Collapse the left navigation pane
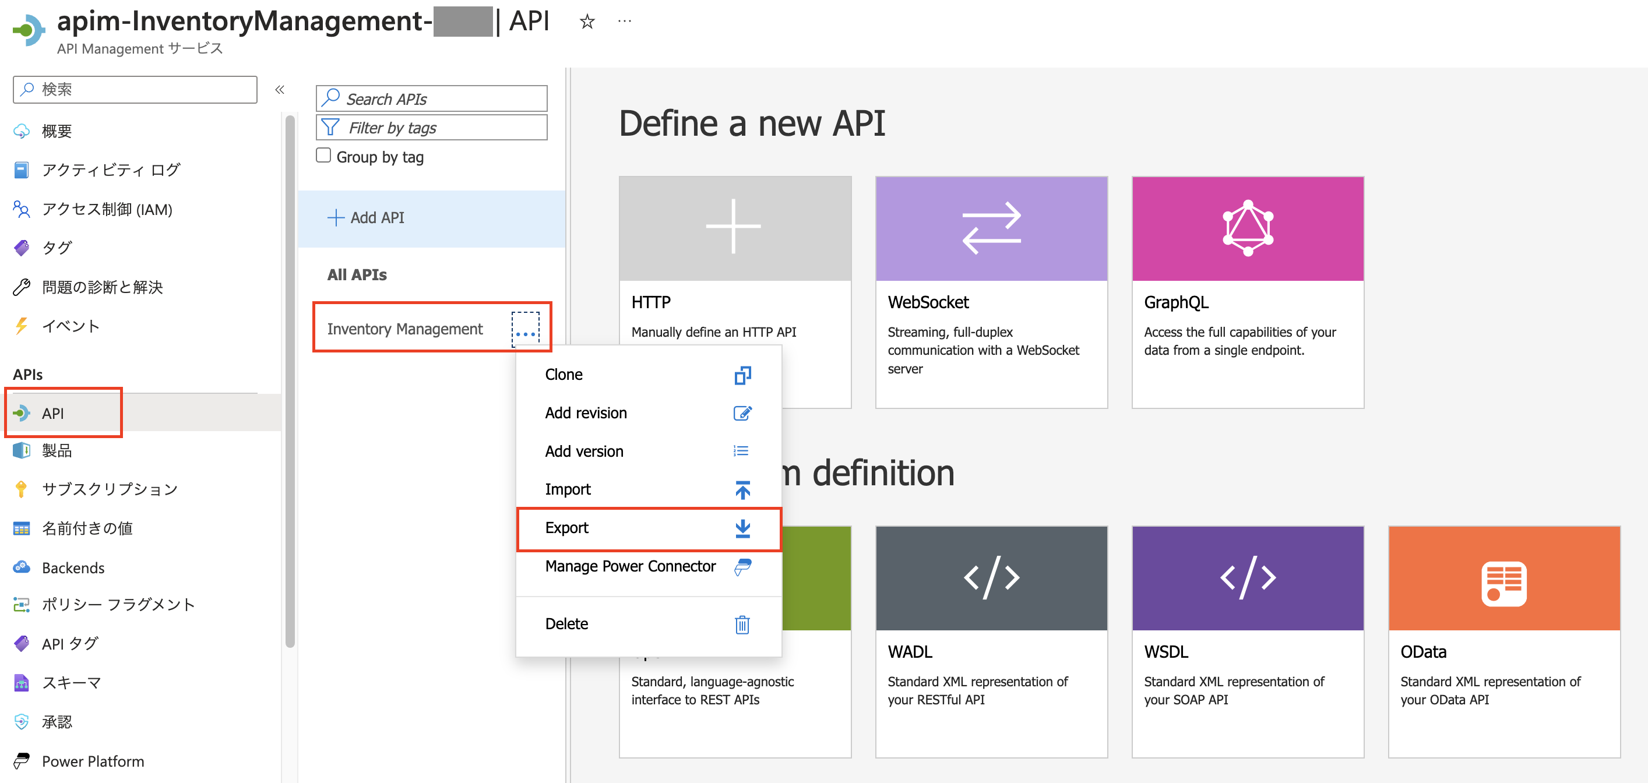This screenshot has width=1648, height=783. (280, 90)
